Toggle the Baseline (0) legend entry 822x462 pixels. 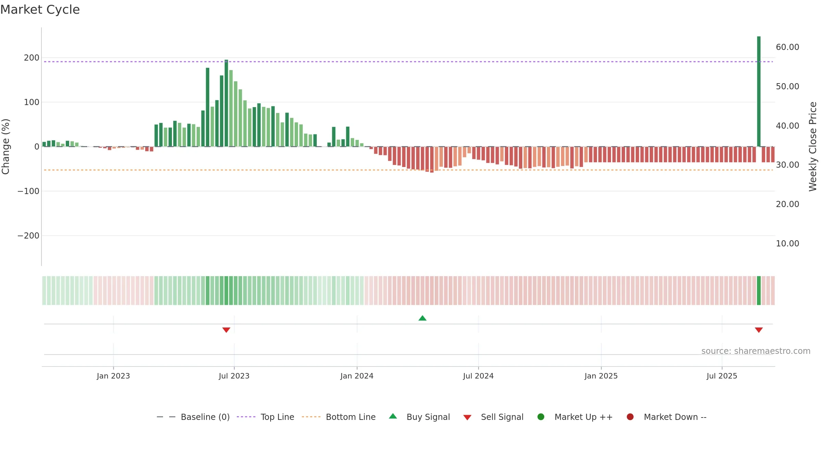tap(193, 417)
